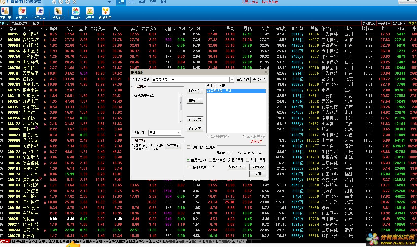Click the R marker for 迪安诊断 row
417x247 pixels.
click(45, 230)
